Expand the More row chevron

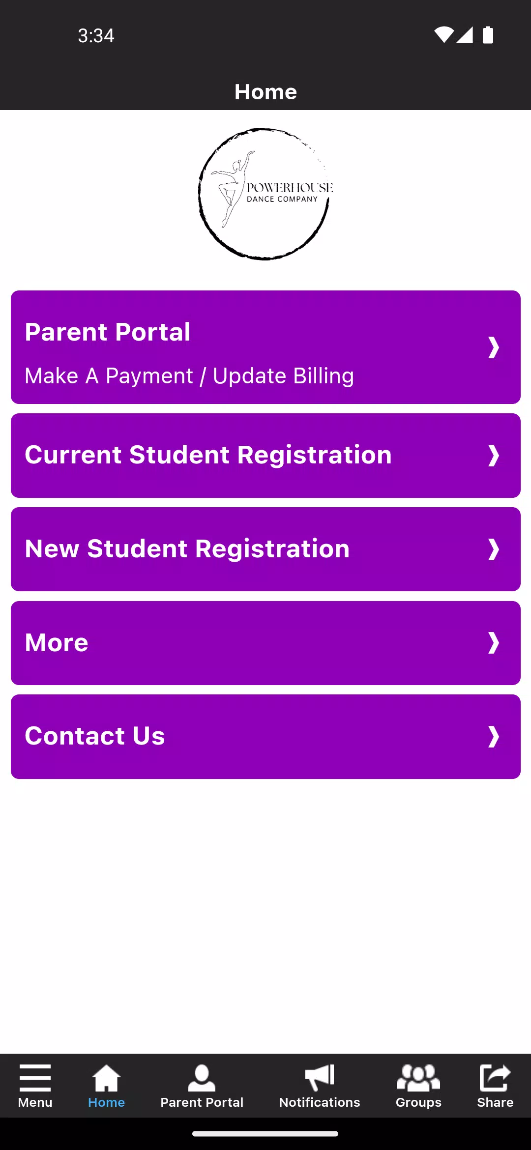[x=493, y=643]
